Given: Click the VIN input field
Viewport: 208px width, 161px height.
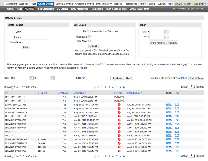Looking at the screenshot, I should (x=34, y=32).
